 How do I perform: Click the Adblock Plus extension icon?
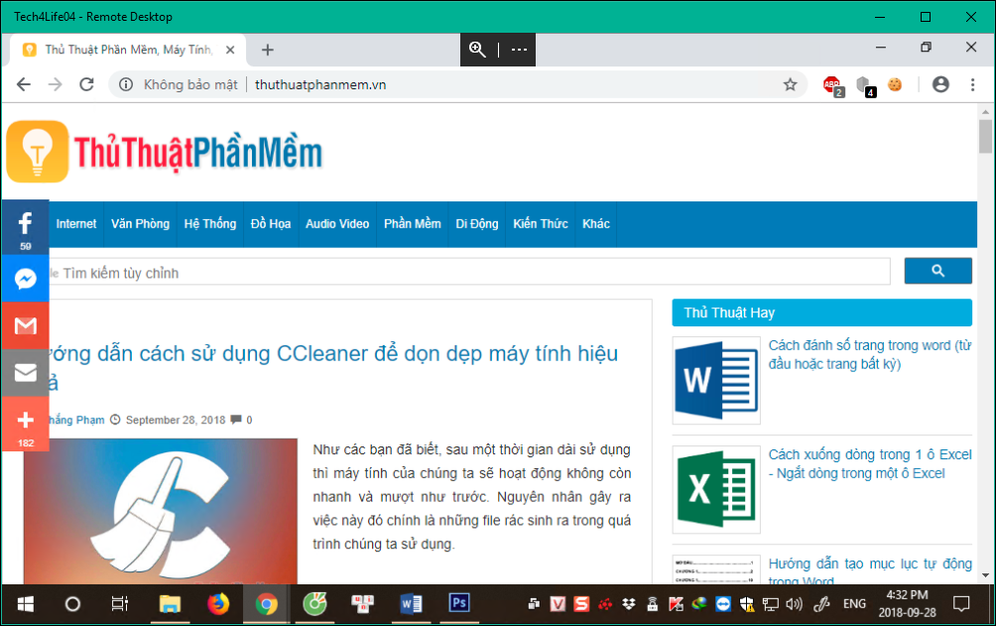(x=831, y=84)
